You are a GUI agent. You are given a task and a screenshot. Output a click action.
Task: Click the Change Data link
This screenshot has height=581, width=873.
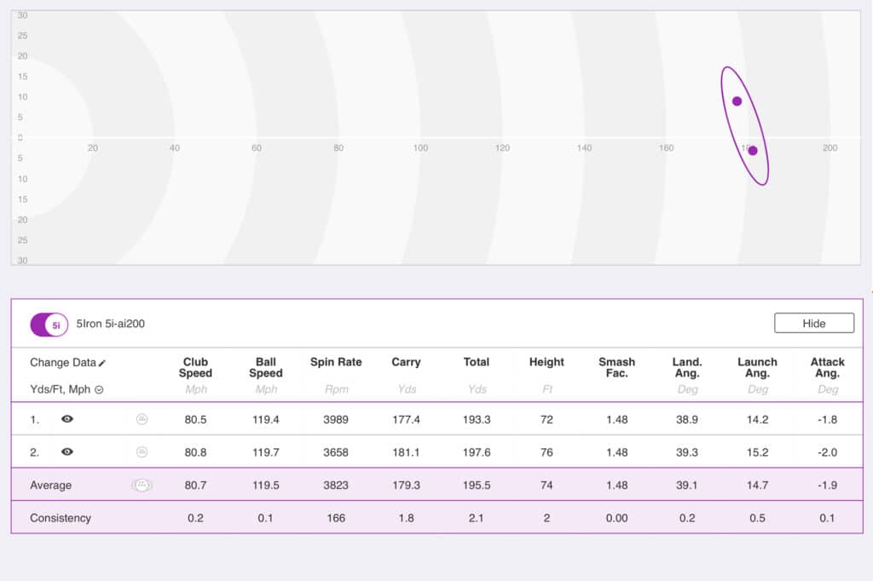[x=62, y=362]
